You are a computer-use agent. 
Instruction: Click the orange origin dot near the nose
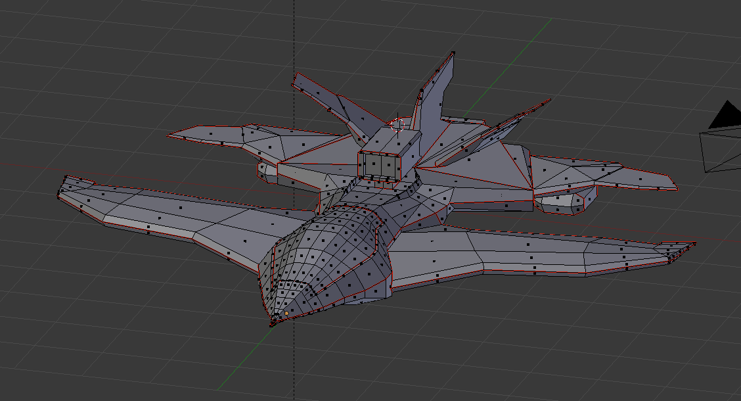pos(286,314)
